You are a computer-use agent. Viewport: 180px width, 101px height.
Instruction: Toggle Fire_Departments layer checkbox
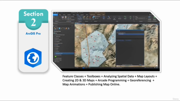[x=55, y=43]
